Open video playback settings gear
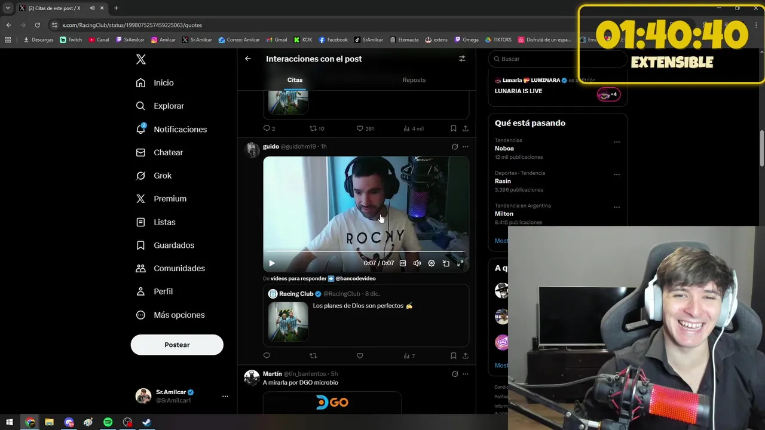The height and width of the screenshot is (430, 765). click(432, 263)
